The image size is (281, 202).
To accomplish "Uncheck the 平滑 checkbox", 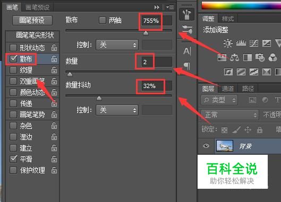I will click(x=13, y=159).
